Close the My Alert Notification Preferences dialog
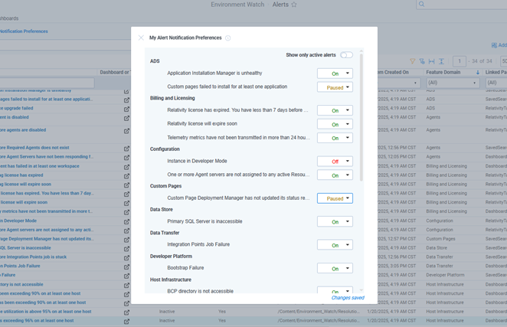 point(141,38)
